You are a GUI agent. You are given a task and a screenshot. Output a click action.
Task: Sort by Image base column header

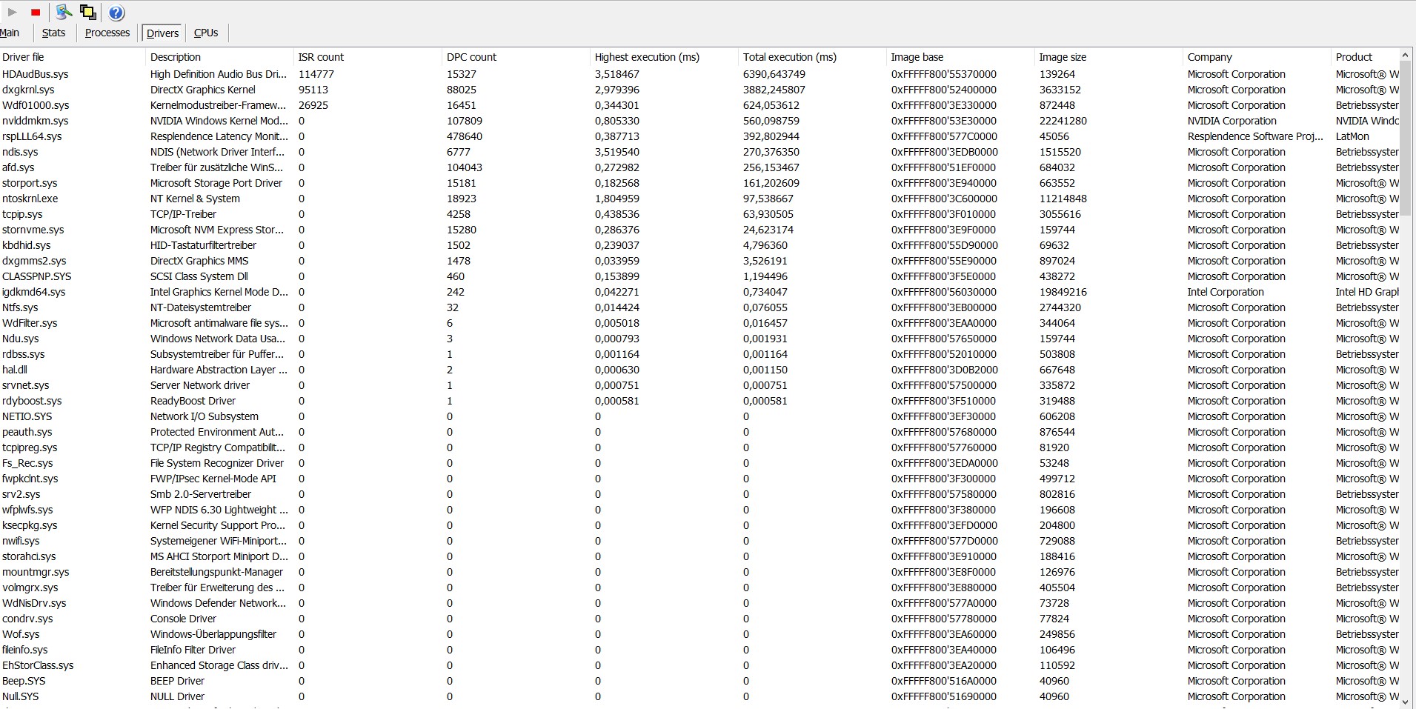[x=960, y=57]
